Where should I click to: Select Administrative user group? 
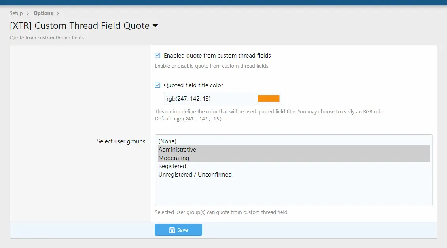[x=294, y=150]
